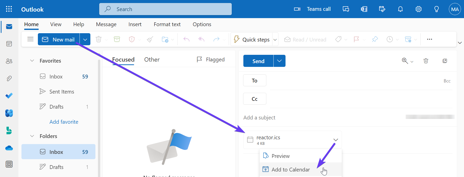Screen dimensions: 464x177
Task: Expand Quick steps dropdown arrow
Action: [x=275, y=39]
